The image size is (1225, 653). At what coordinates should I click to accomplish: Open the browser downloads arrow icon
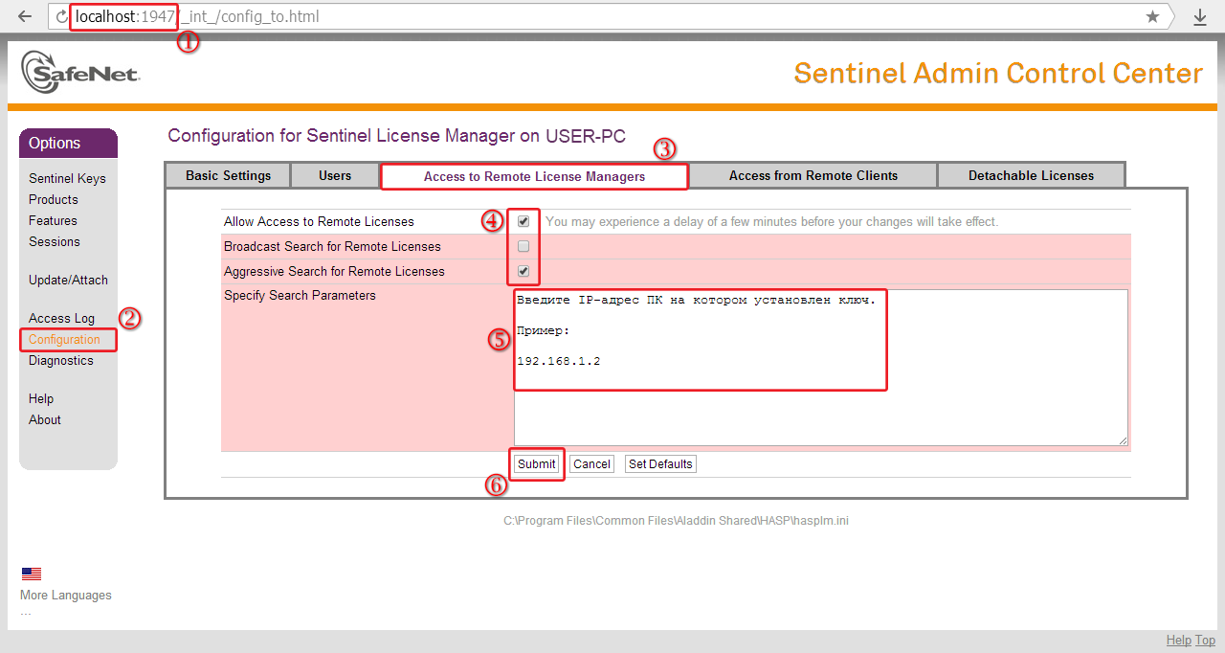click(x=1199, y=16)
